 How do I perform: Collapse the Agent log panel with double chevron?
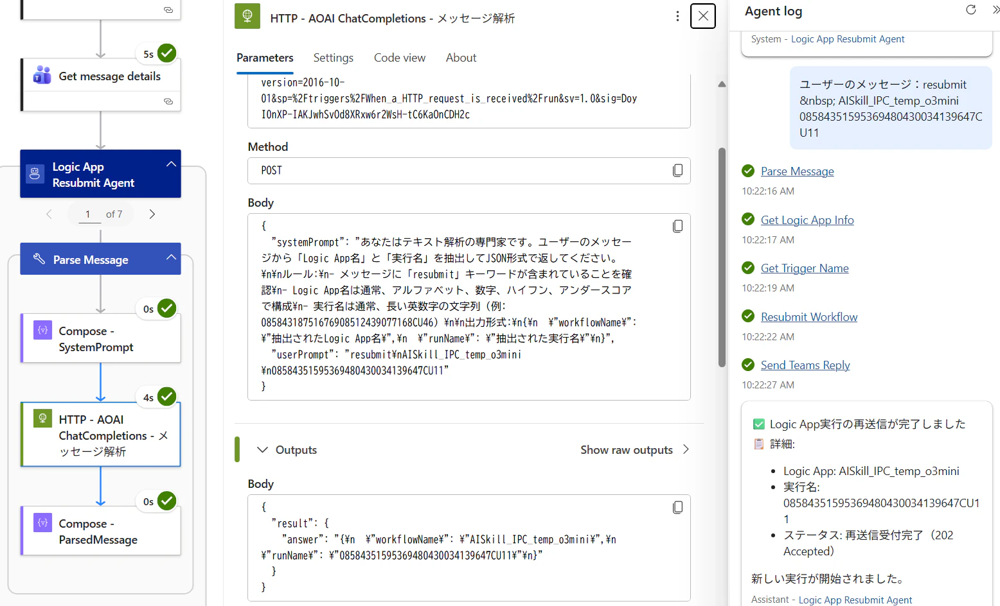[996, 10]
